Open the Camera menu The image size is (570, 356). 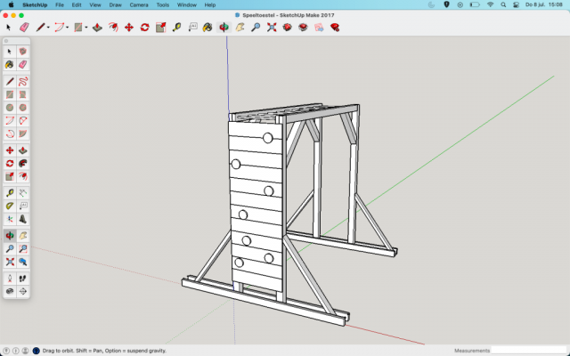(139, 5)
